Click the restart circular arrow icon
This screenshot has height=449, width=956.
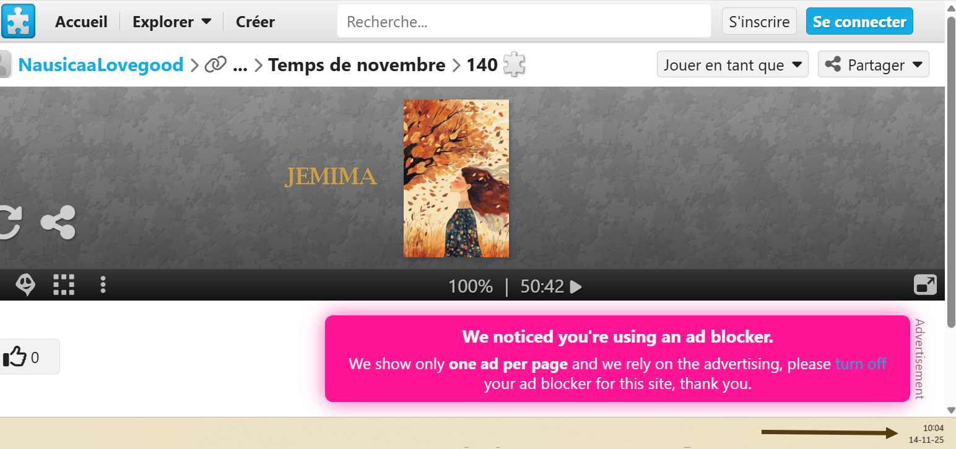coord(9,223)
